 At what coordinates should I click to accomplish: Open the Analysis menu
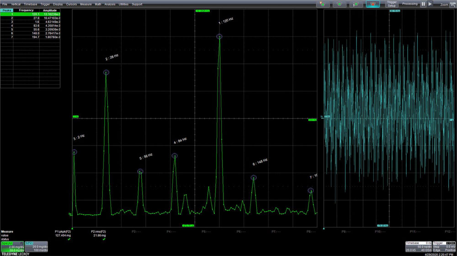pyautogui.click(x=110, y=4)
